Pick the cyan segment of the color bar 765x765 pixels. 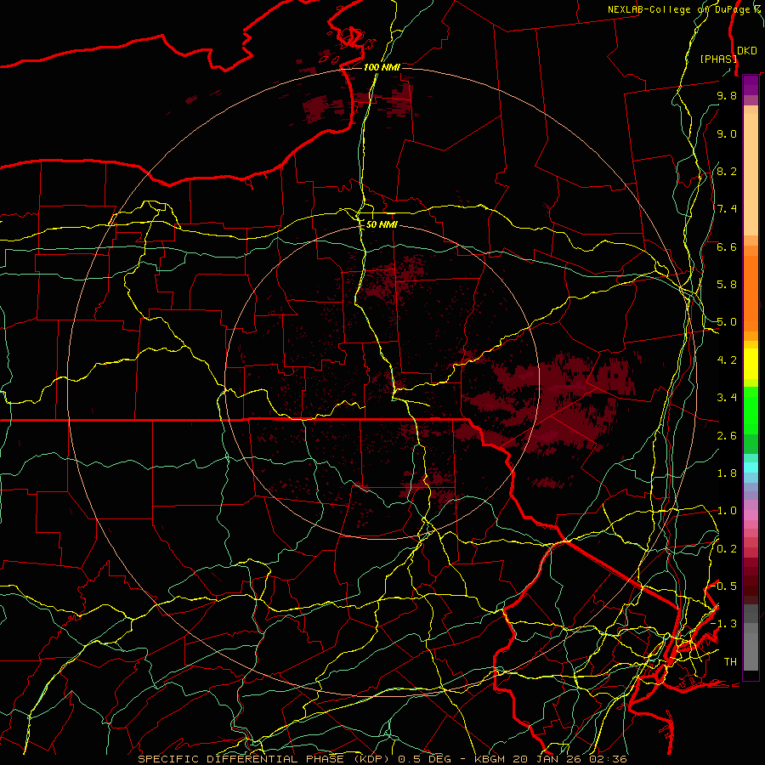click(751, 467)
